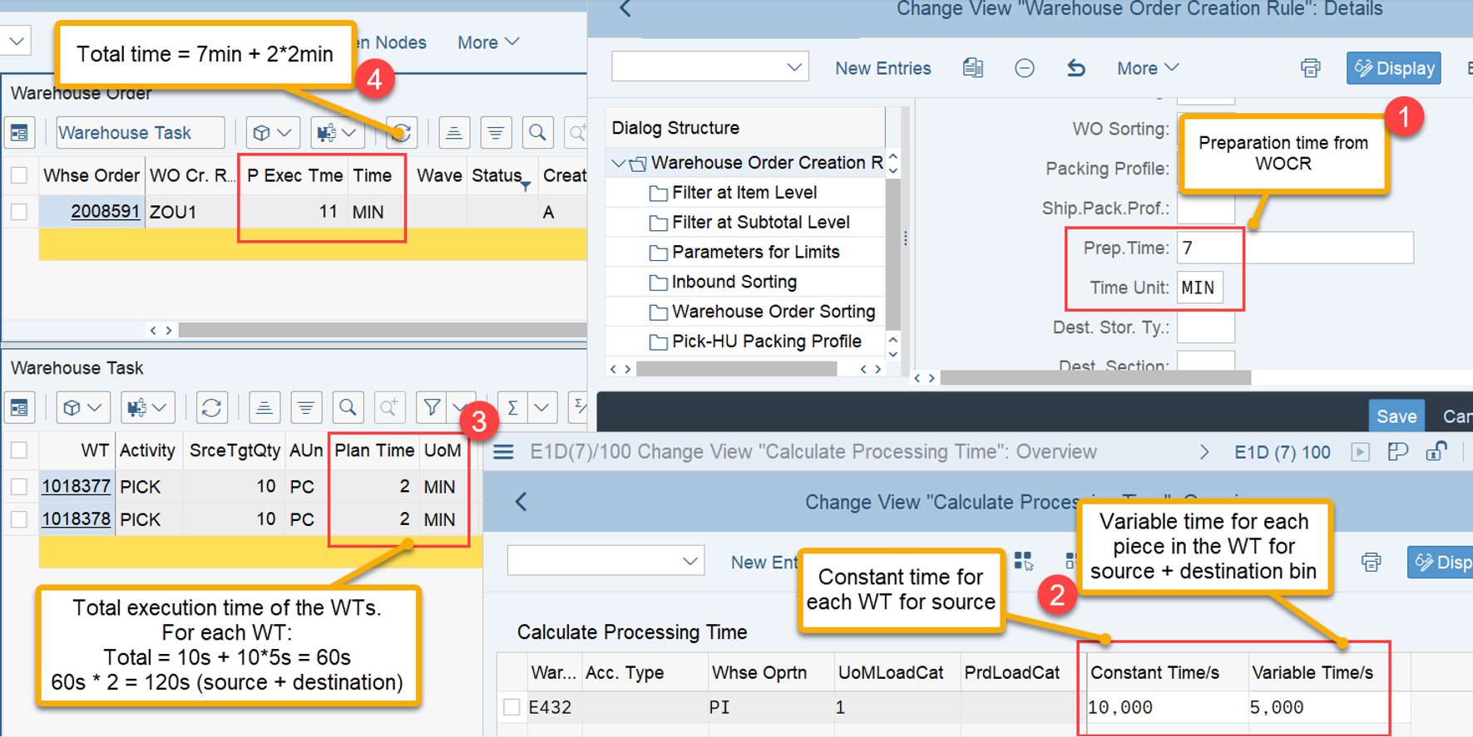Go back with chevron in Calculate Processing Time header
The image size is (1473, 737).
[x=521, y=502]
